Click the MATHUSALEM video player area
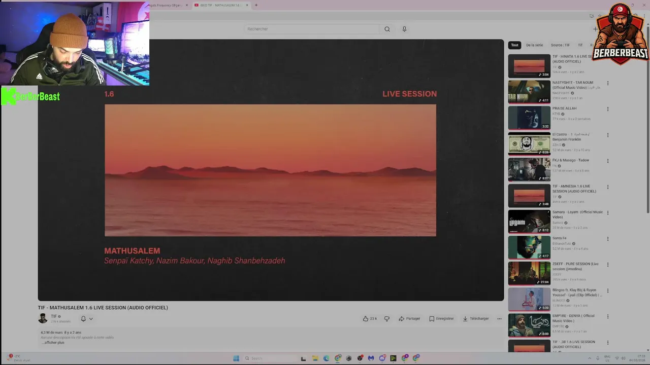 click(x=271, y=170)
